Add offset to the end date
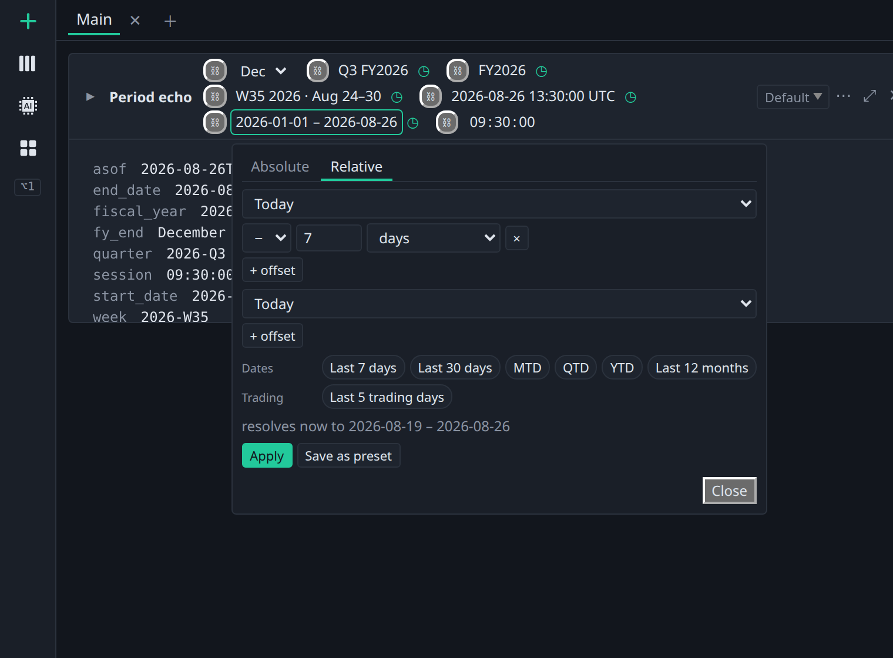This screenshot has width=893, height=658. point(273,336)
